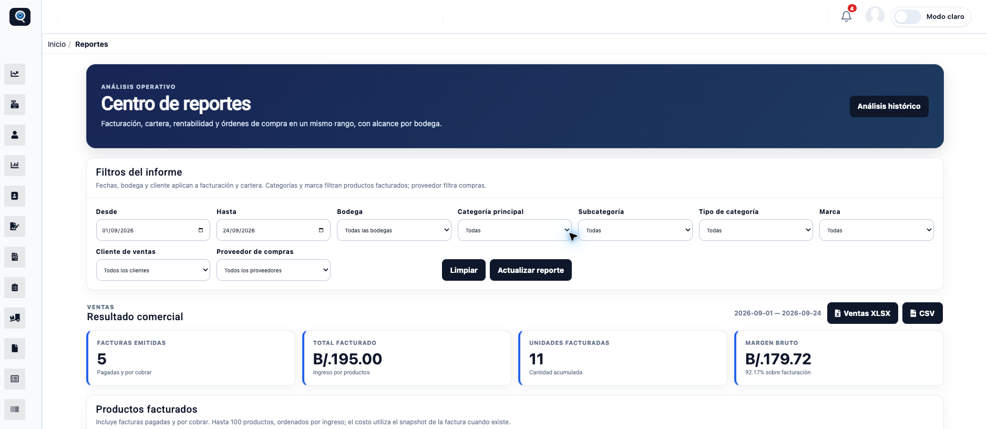The image size is (987, 429).
Task: Expand the Categoría principal dropdown
Action: (x=515, y=230)
